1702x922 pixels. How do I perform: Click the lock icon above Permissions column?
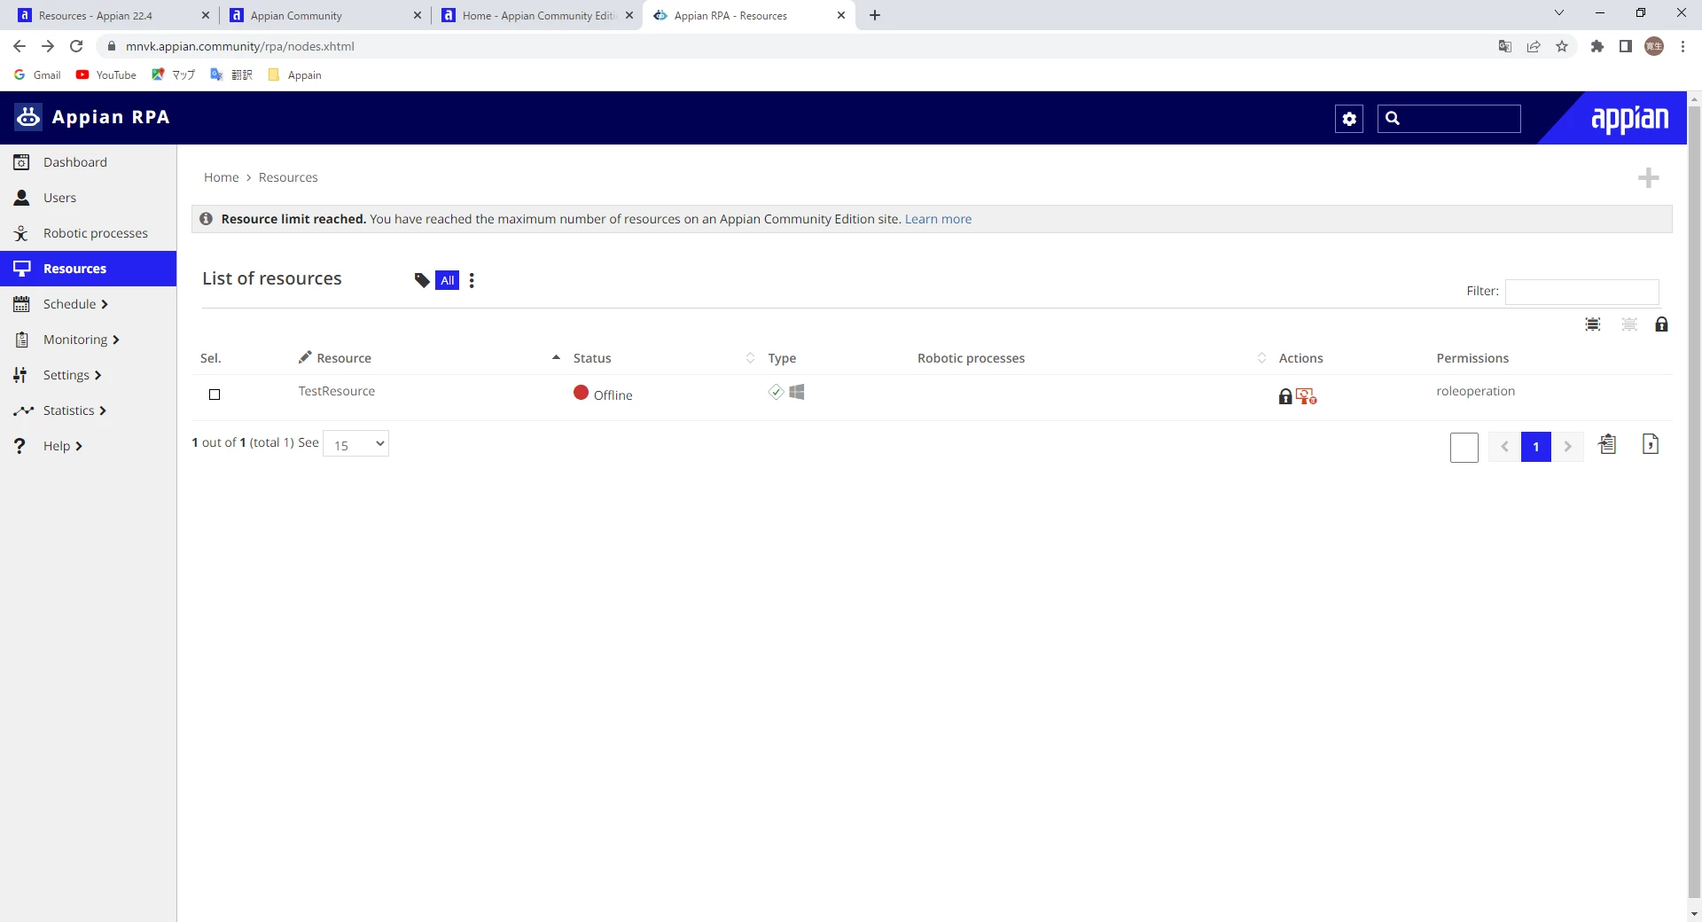point(1661,324)
